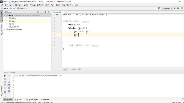The width and height of the screenshot is (184, 103).
Task: Click the java command line in console
Action: coord(37,75)
